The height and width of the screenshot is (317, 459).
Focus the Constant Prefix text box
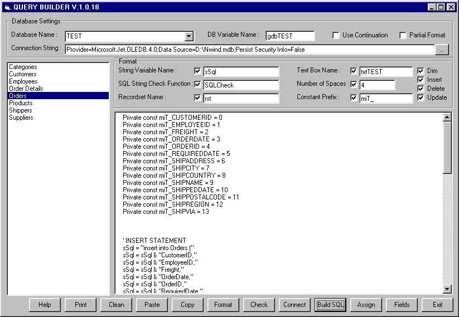click(x=385, y=98)
